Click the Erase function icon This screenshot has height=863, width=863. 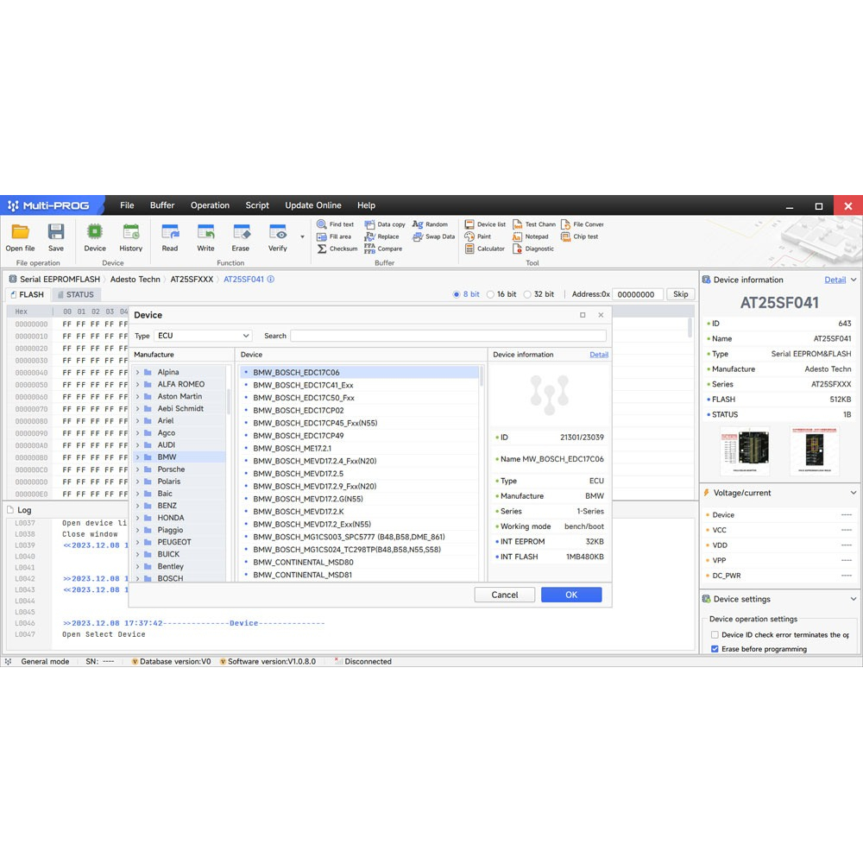[241, 233]
